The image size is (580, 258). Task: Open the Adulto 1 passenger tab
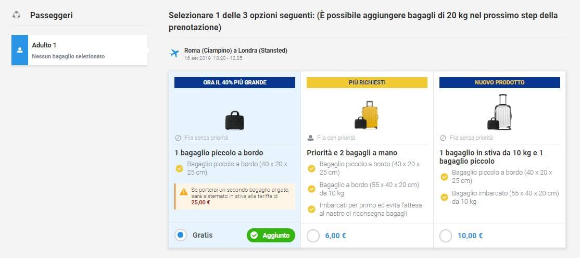(79, 50)
